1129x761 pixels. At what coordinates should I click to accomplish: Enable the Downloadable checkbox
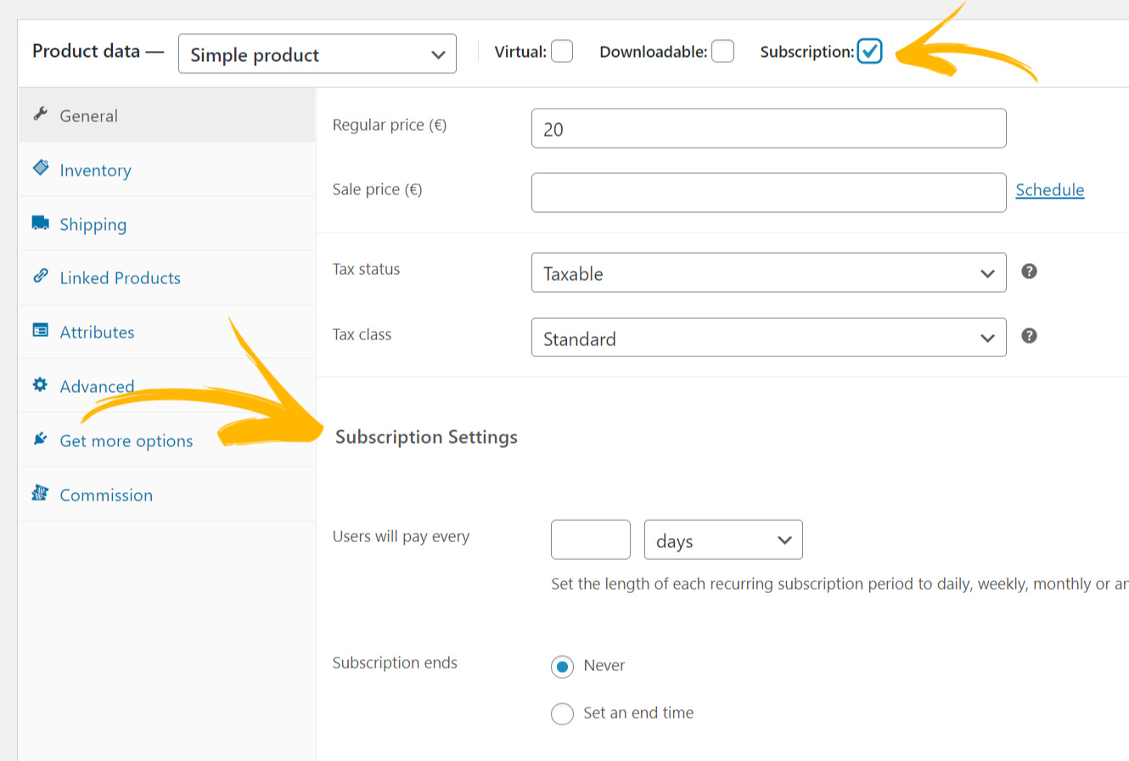click(x=722, y=52)
